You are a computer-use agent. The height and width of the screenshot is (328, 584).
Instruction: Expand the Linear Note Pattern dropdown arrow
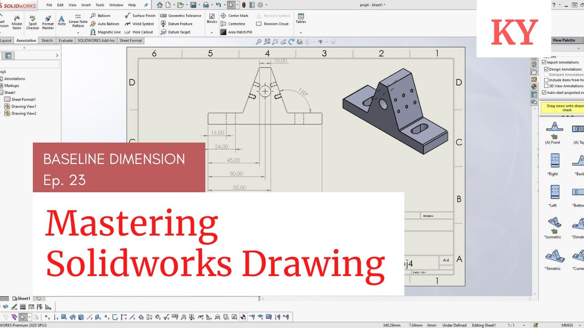[78, 33]
